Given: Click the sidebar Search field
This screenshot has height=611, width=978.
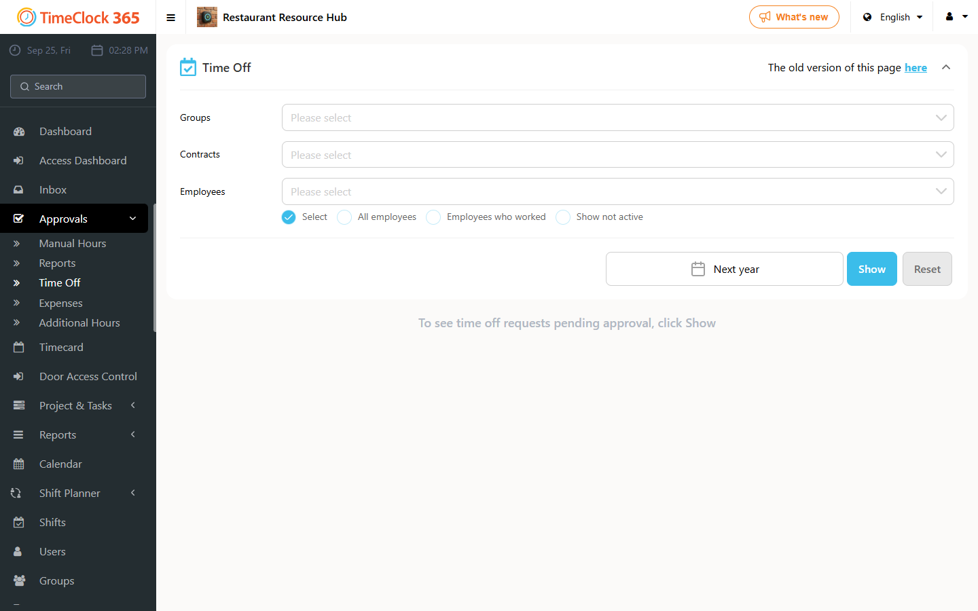Looking at the screenshot, I should coord(78,86).
